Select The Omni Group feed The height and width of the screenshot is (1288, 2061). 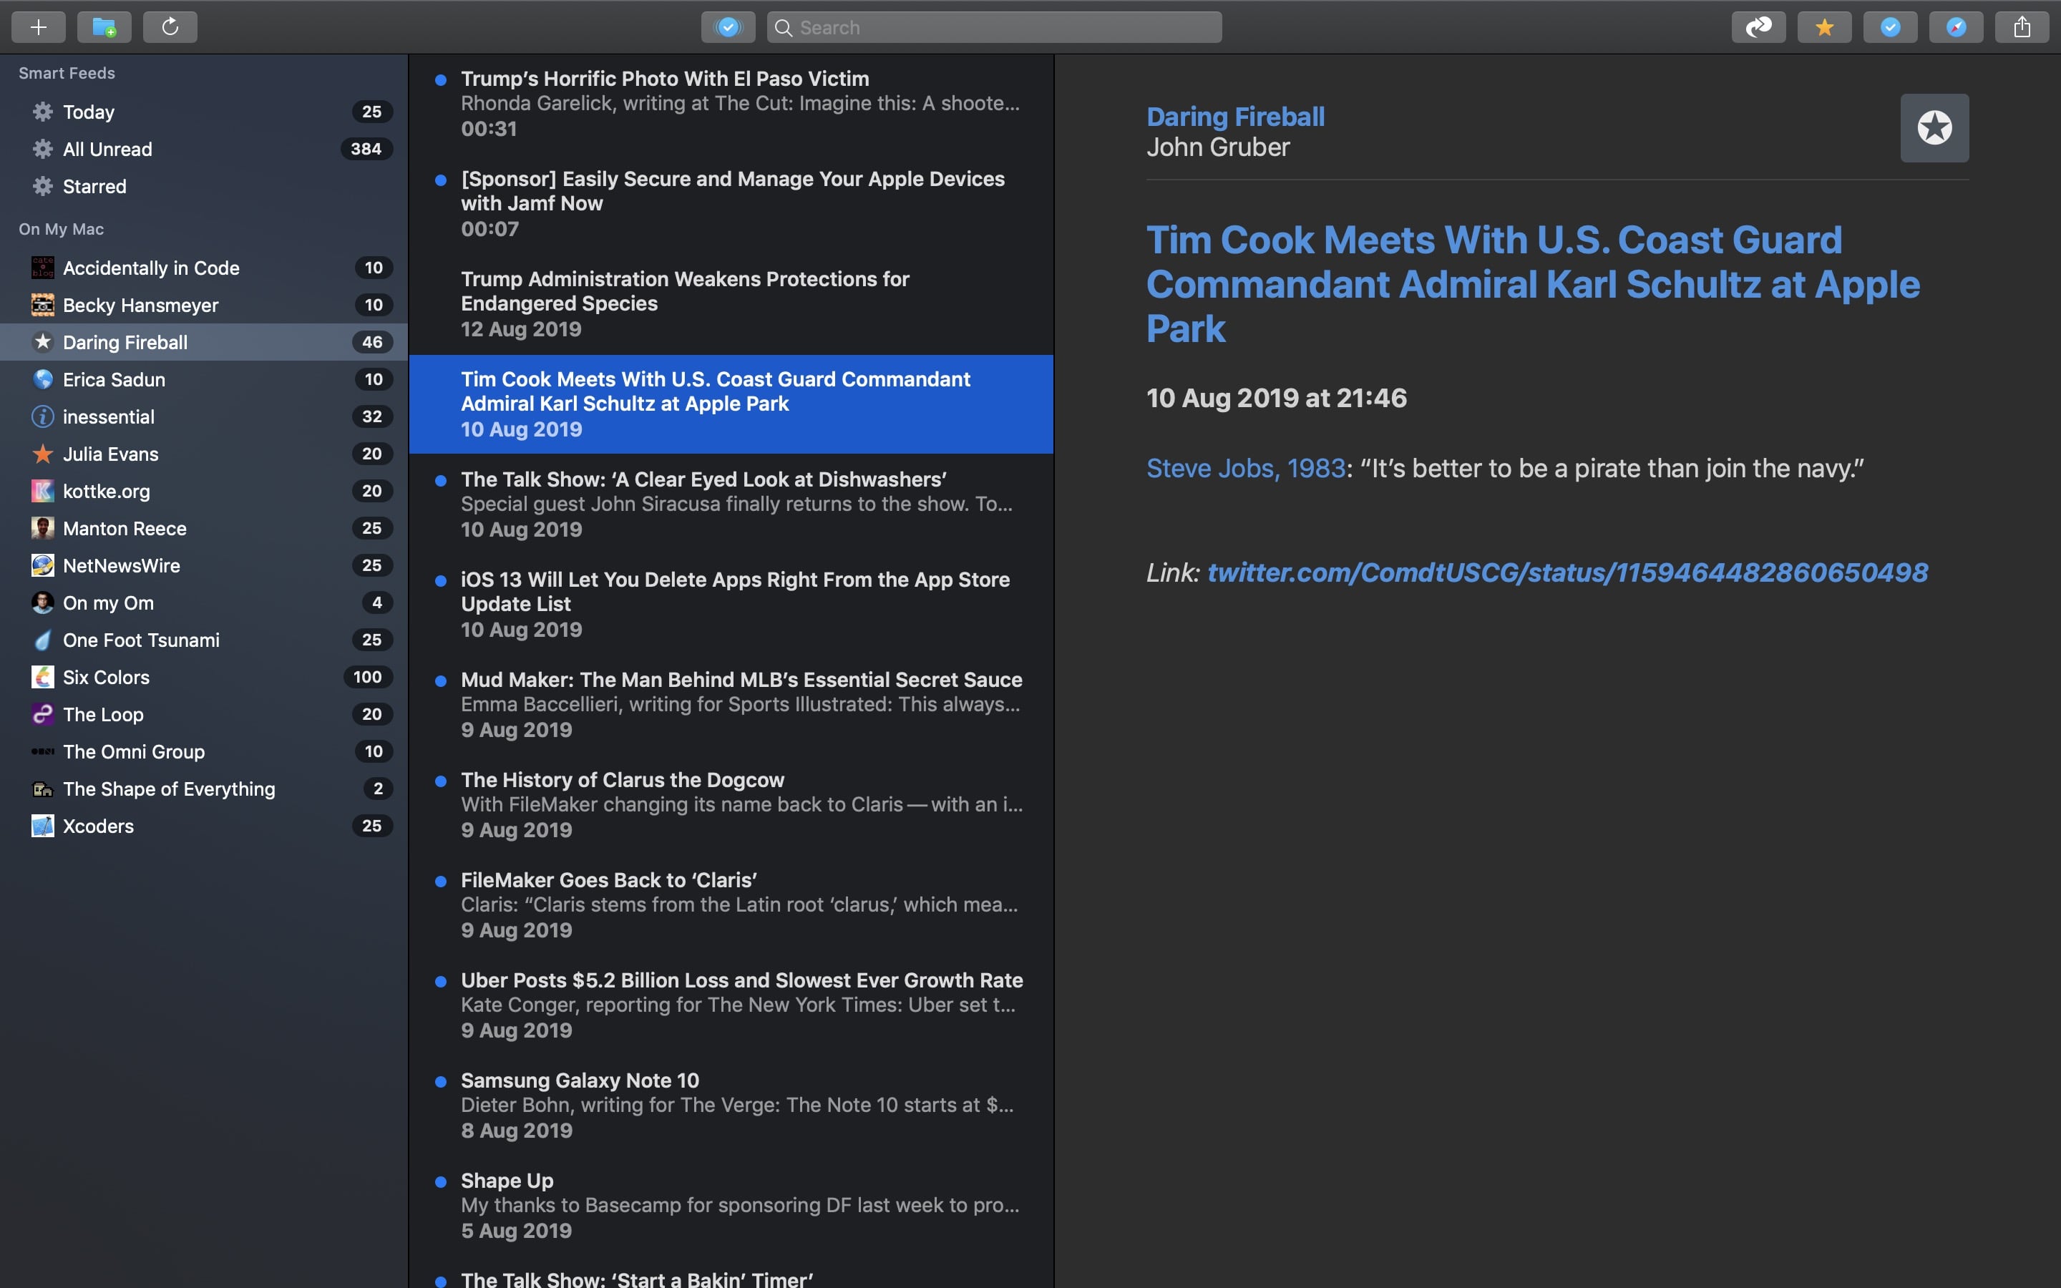pyautogui.click(x=205, y=751)
